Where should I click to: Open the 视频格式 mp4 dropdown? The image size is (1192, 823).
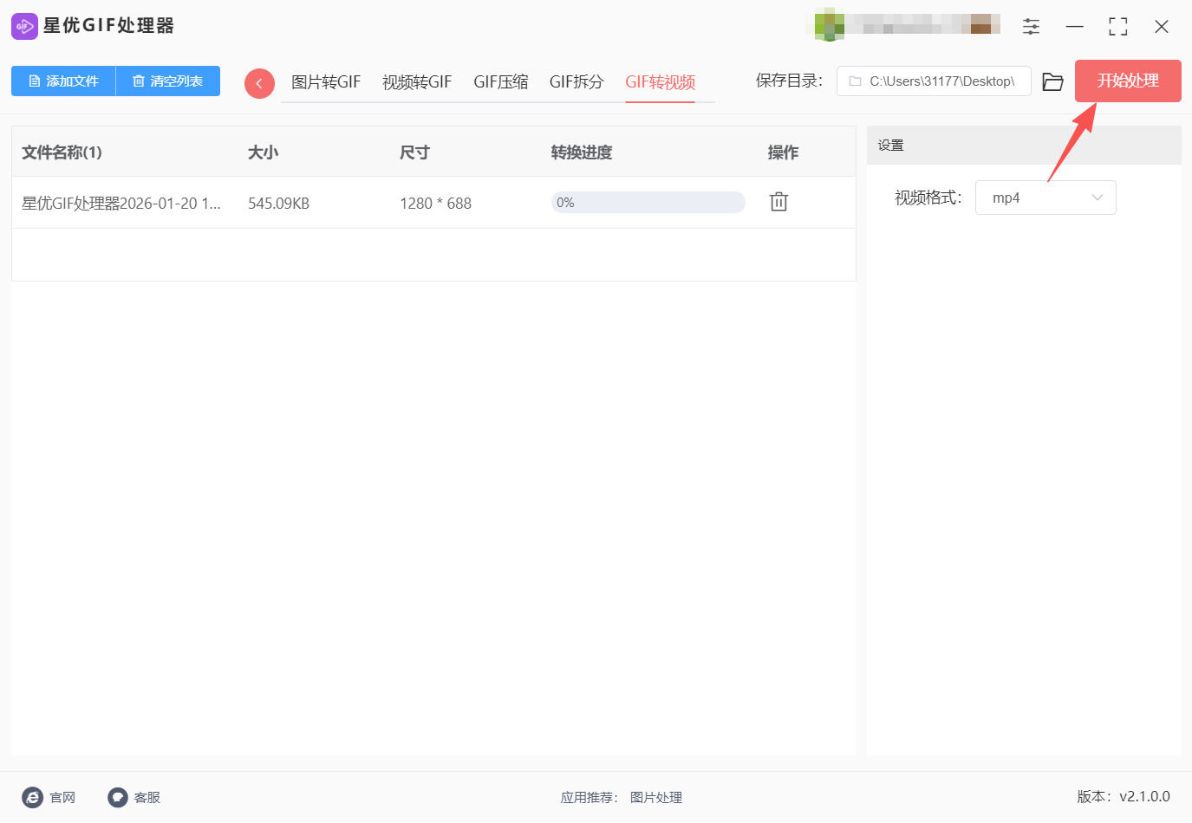click(1045, 198)
